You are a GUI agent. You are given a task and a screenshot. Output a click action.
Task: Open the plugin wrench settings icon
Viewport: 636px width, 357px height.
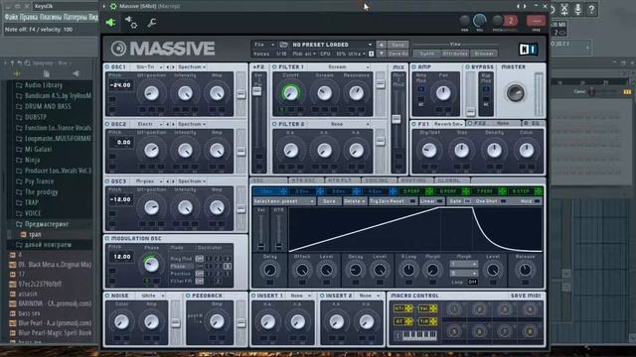(152, 23)
